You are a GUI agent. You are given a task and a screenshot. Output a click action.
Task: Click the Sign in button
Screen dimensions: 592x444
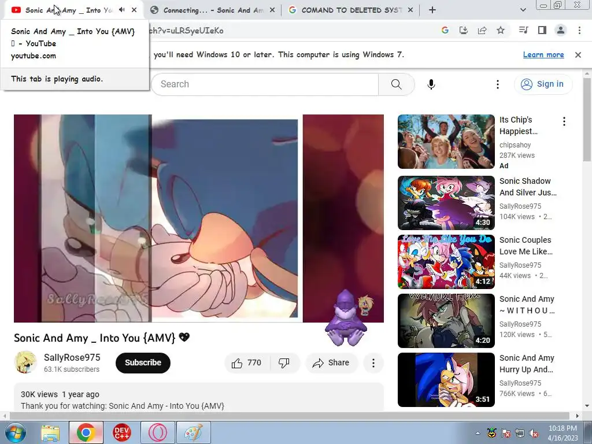pyautogui.click(x=543, y=84)
